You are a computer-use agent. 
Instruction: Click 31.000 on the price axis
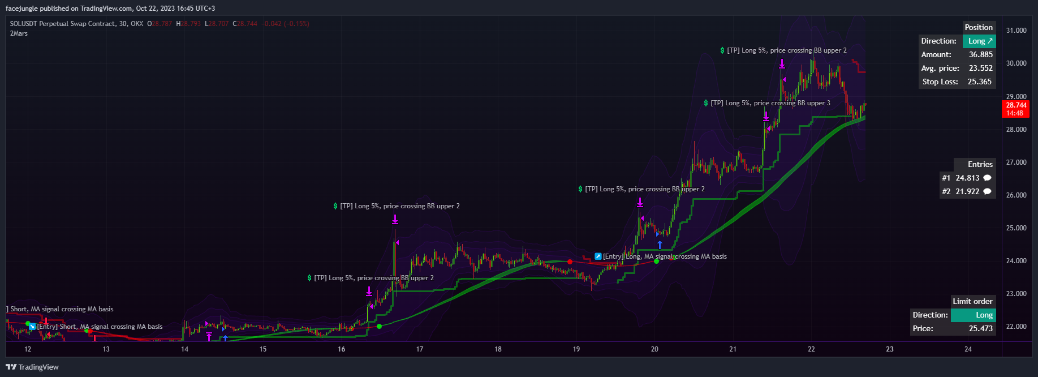1016,31
